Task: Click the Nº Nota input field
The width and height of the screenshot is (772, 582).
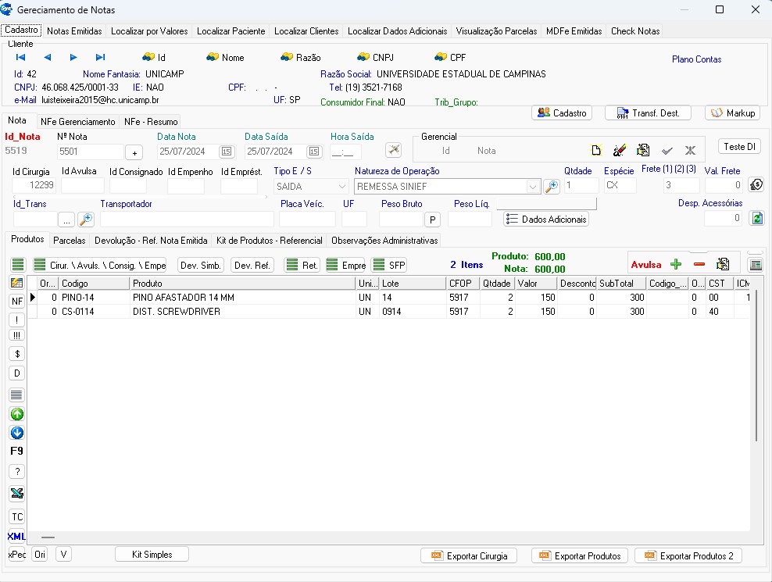Action: pyautogui.click(x=90, y=152)
